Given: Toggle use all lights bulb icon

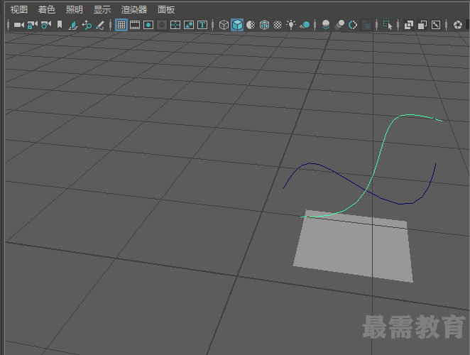Looking at the screenshot, I should click(291, 25).
